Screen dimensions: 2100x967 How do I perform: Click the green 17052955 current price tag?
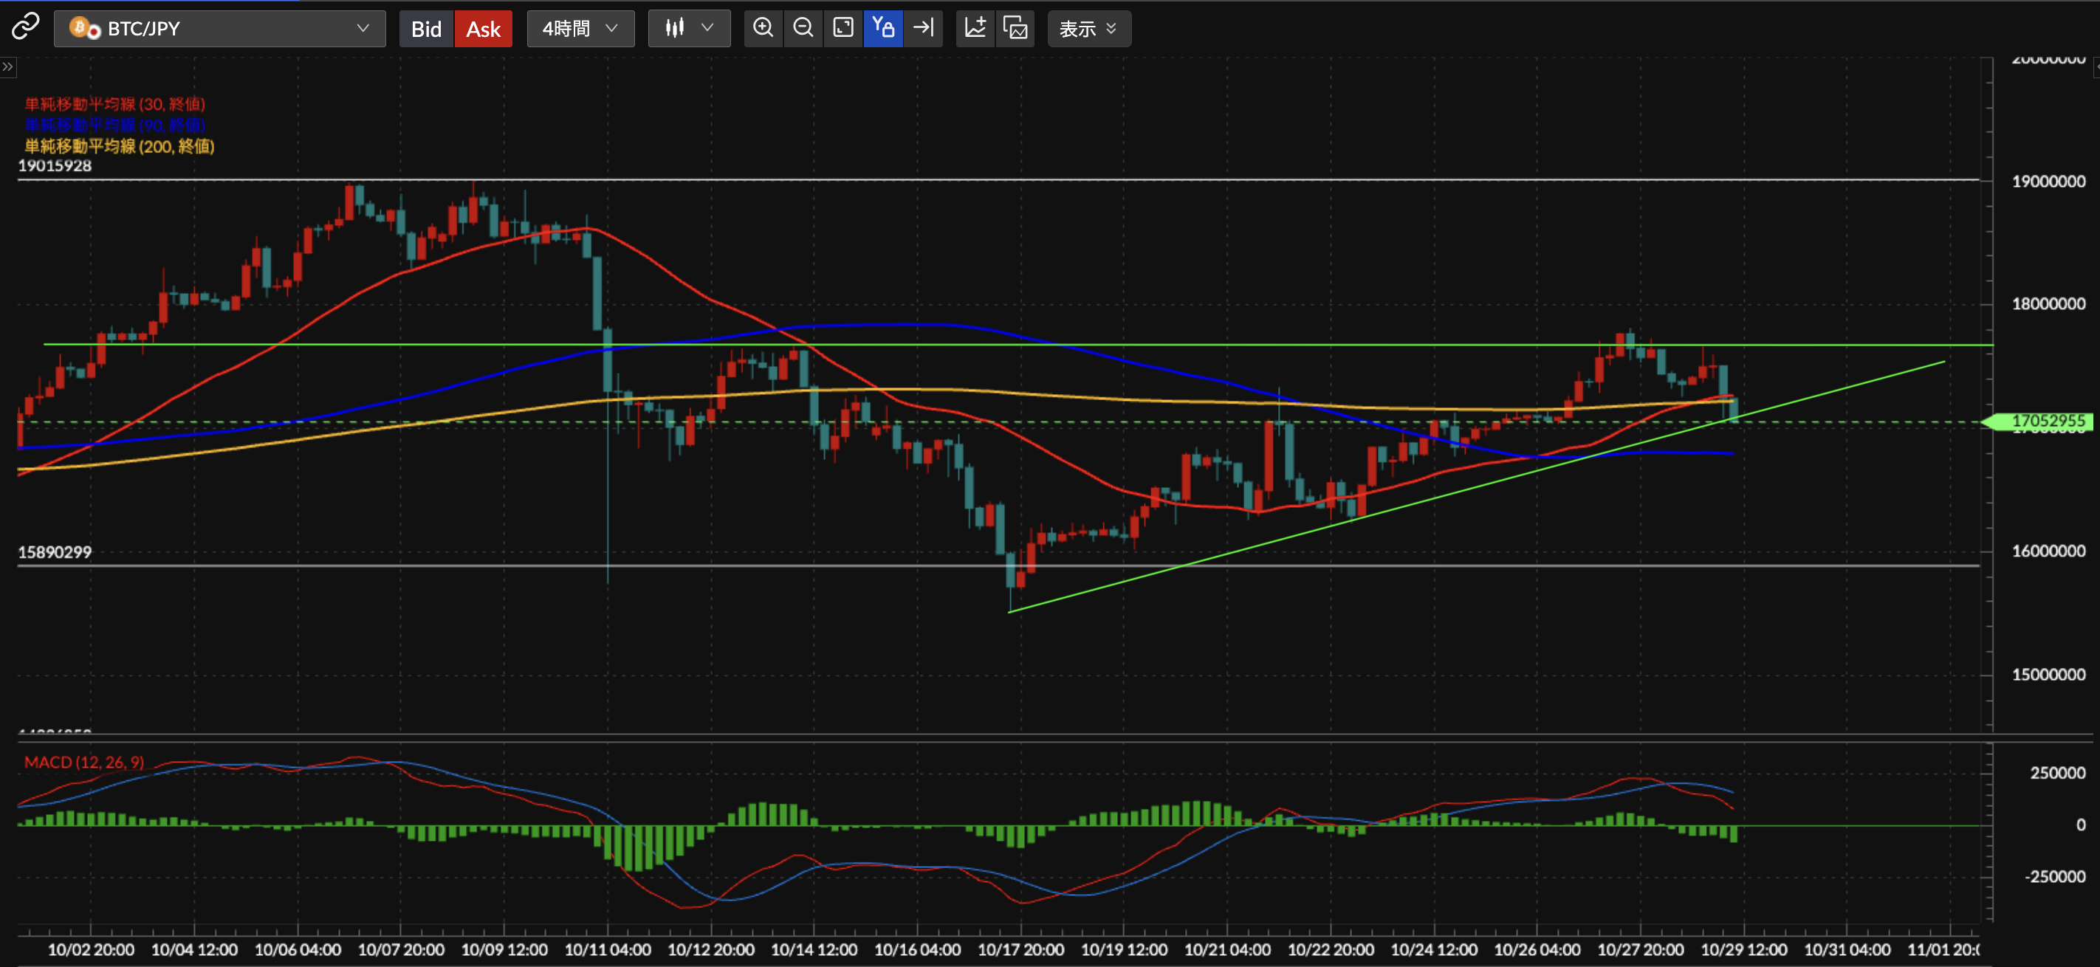[2046, 421]
